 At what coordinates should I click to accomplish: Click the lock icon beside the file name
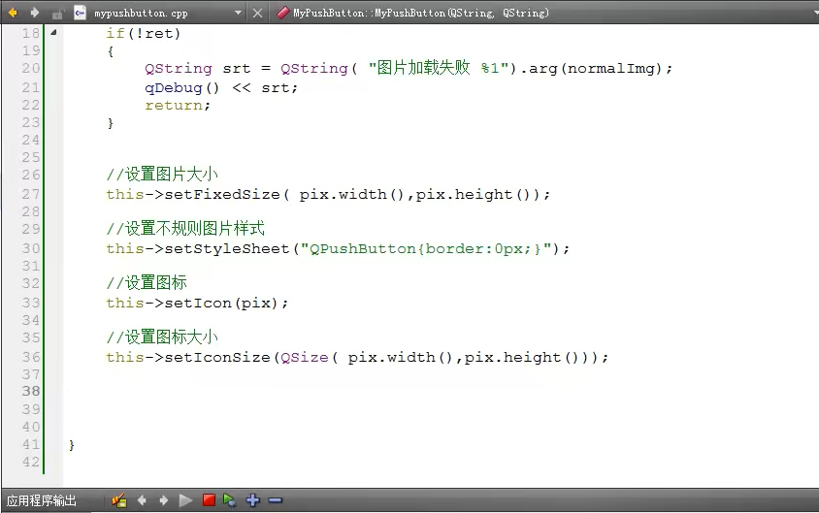coord(57,14)
